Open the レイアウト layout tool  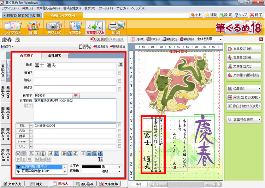point(13,28)
